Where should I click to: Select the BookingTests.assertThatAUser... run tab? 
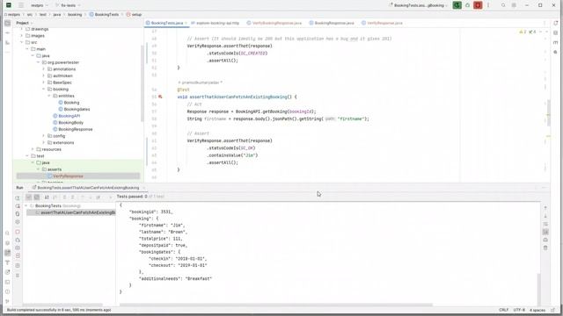(x=88, y=188)
